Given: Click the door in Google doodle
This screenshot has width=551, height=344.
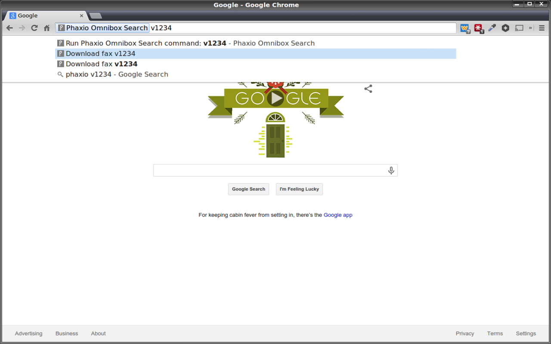Looking at the screenshot, I should click(275, 141).
